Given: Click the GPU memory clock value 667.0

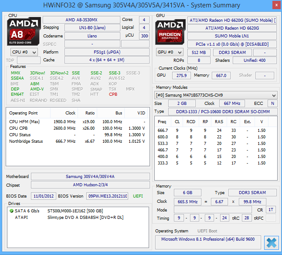Looking at the screenshot, I should tap(221, 75).
